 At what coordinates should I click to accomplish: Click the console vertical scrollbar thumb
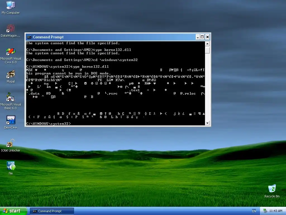point(207,50)
